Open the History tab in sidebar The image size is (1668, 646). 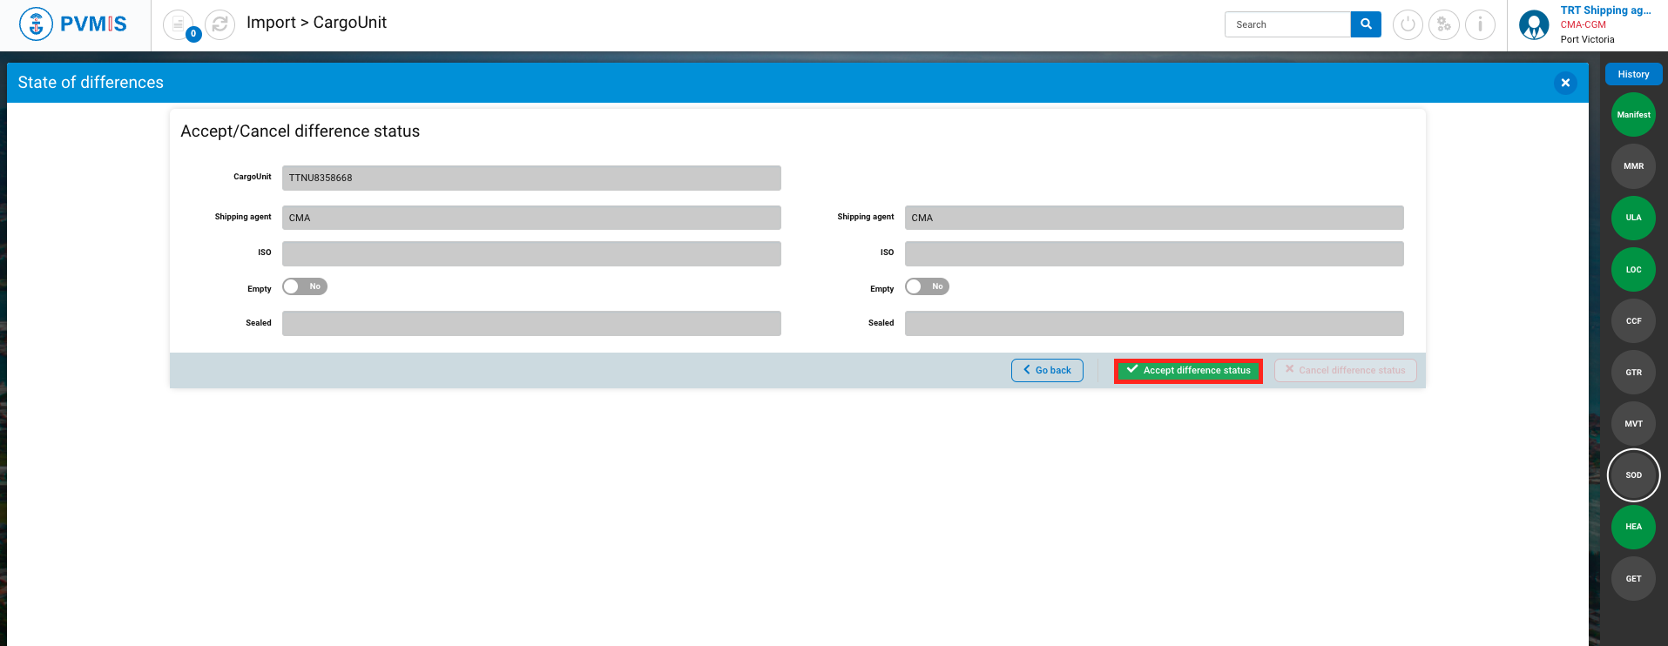(x=1633, y=75)
